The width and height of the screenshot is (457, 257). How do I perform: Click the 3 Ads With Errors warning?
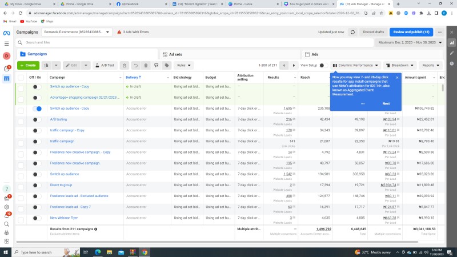point(133,32)
